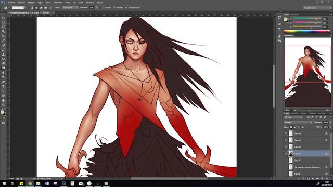Open the gradient Opacidad slider arrow
The image size is (333, 187).
(97, 8)
